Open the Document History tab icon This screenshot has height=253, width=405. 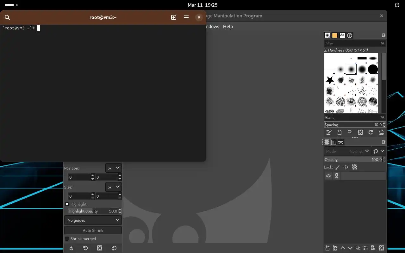350,35
